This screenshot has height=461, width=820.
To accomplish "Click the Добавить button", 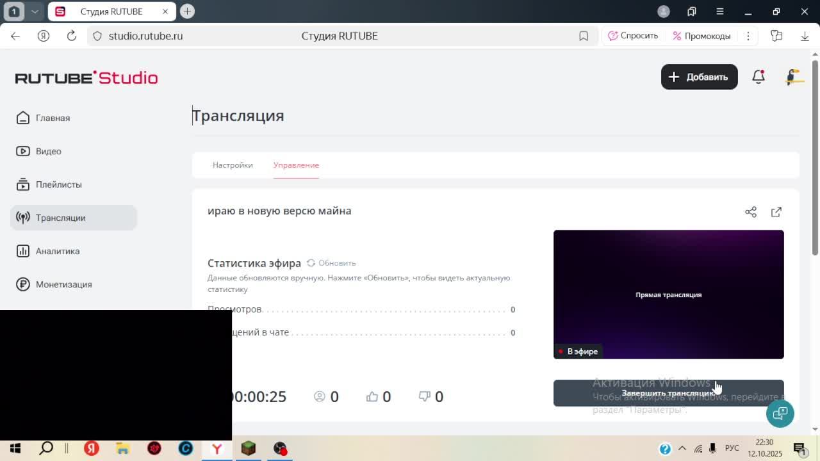I will coord(699,77).
